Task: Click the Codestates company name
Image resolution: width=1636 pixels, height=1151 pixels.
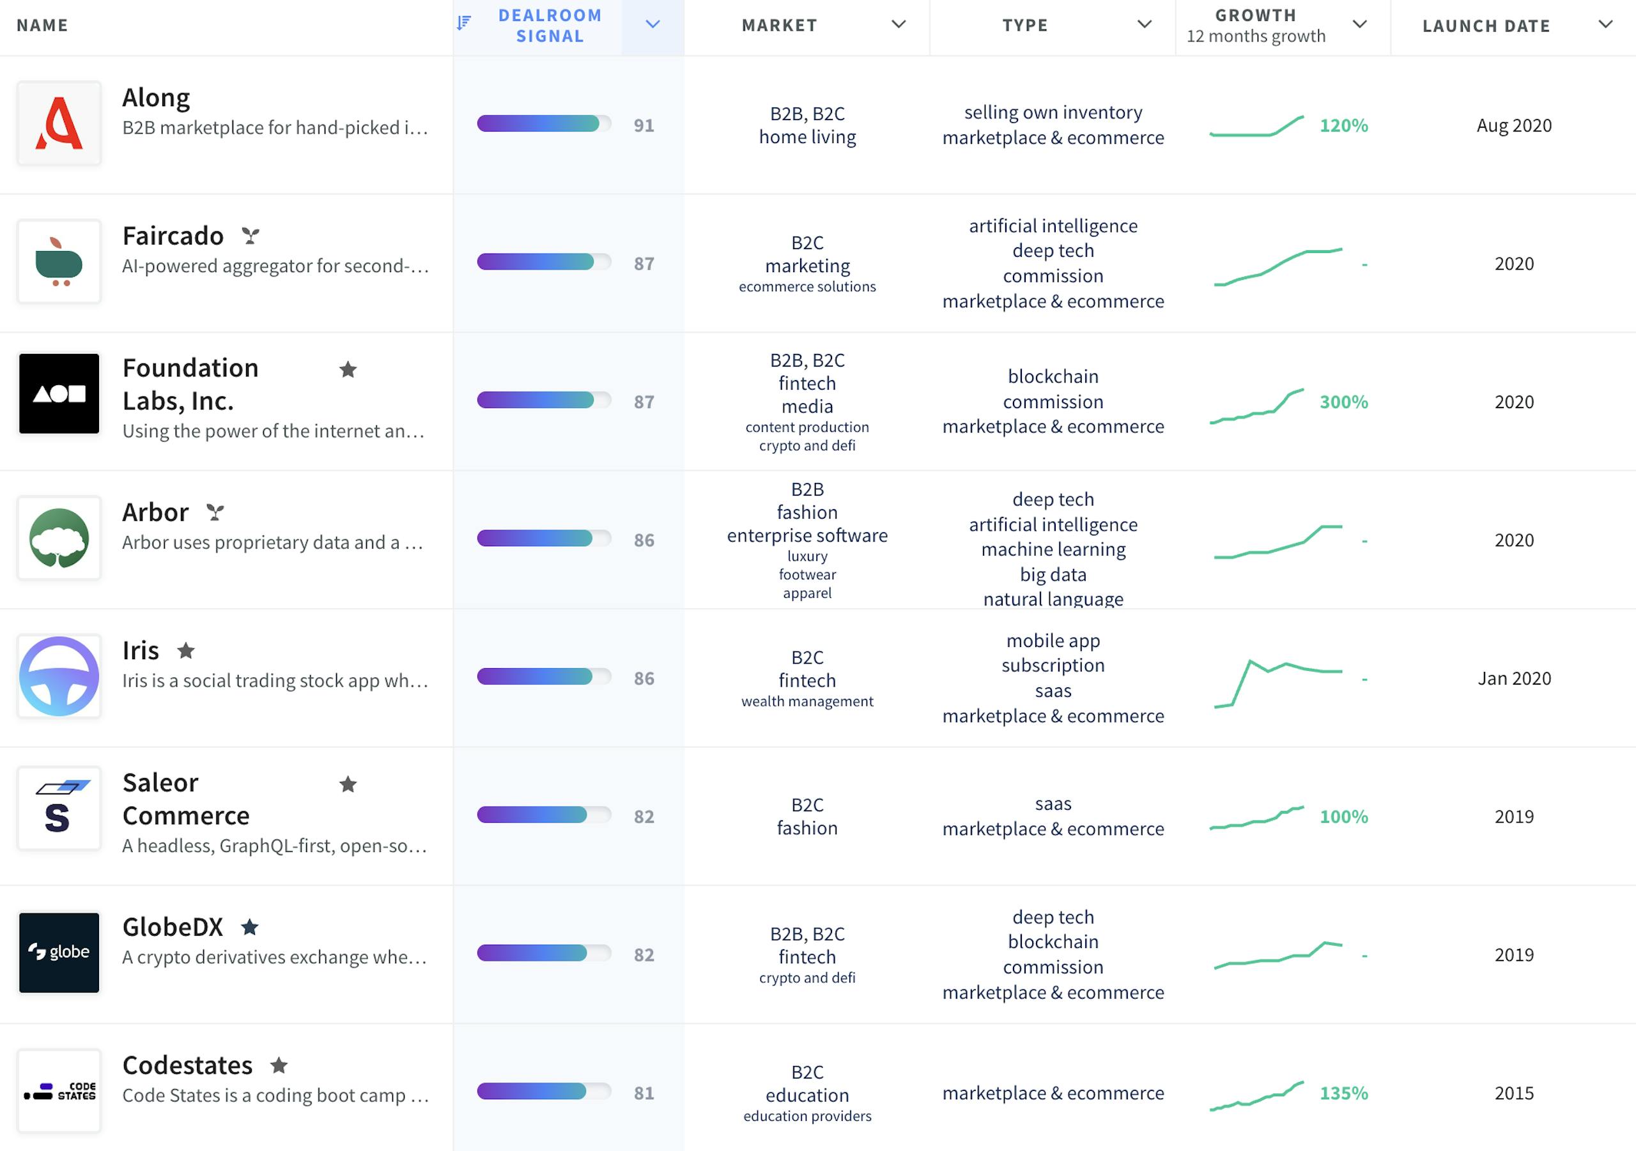Action: tap(187, 1065)
